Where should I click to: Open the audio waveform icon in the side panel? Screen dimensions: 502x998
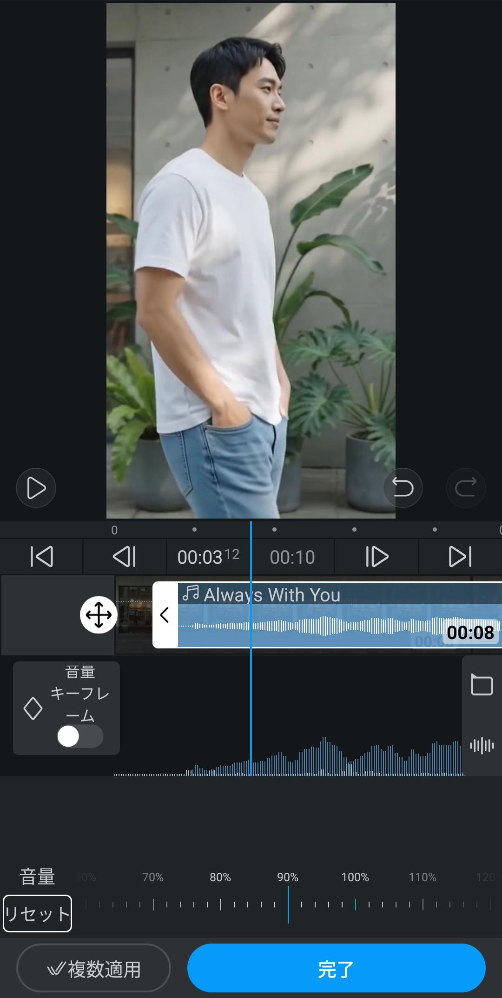[482, 746]
